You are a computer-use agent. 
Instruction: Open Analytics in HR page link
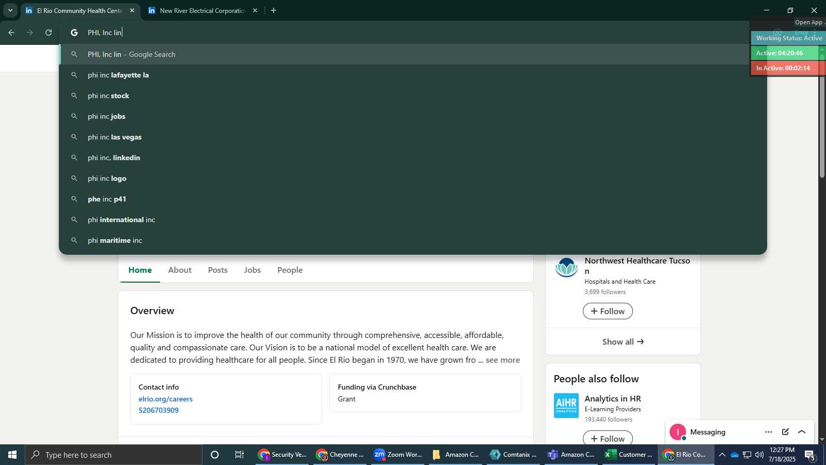click(x=613, y=398)
